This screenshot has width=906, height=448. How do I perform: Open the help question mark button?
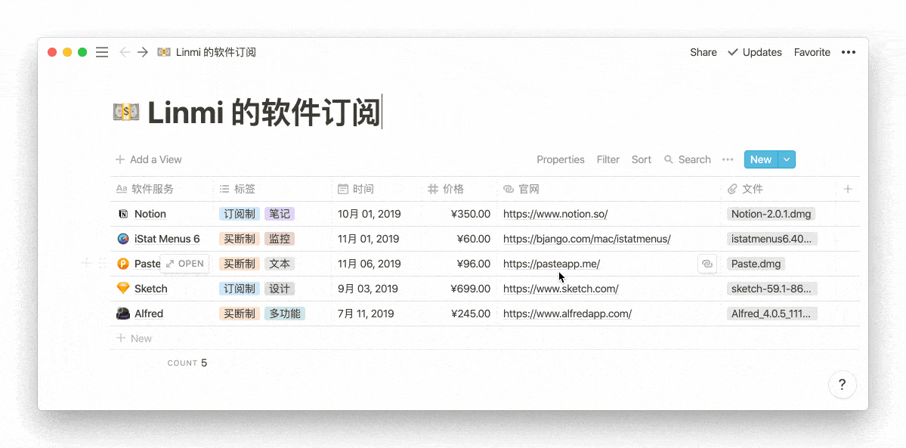coord(842,385)
